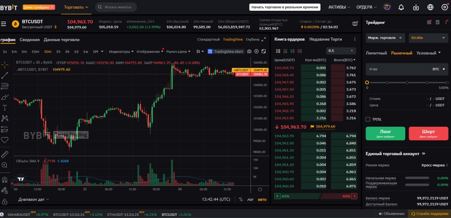Screen dimensions: 451x218
Task: Click Начать торговлю в реальном времени
Action: [x=284, y=7]
